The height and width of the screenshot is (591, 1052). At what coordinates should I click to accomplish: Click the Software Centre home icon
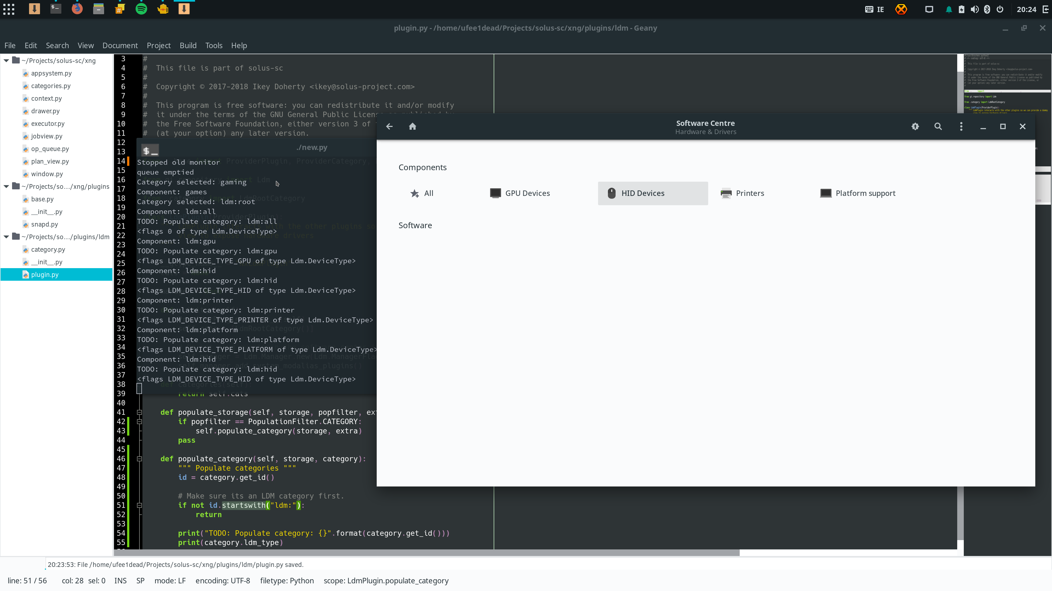click(413, 126)
